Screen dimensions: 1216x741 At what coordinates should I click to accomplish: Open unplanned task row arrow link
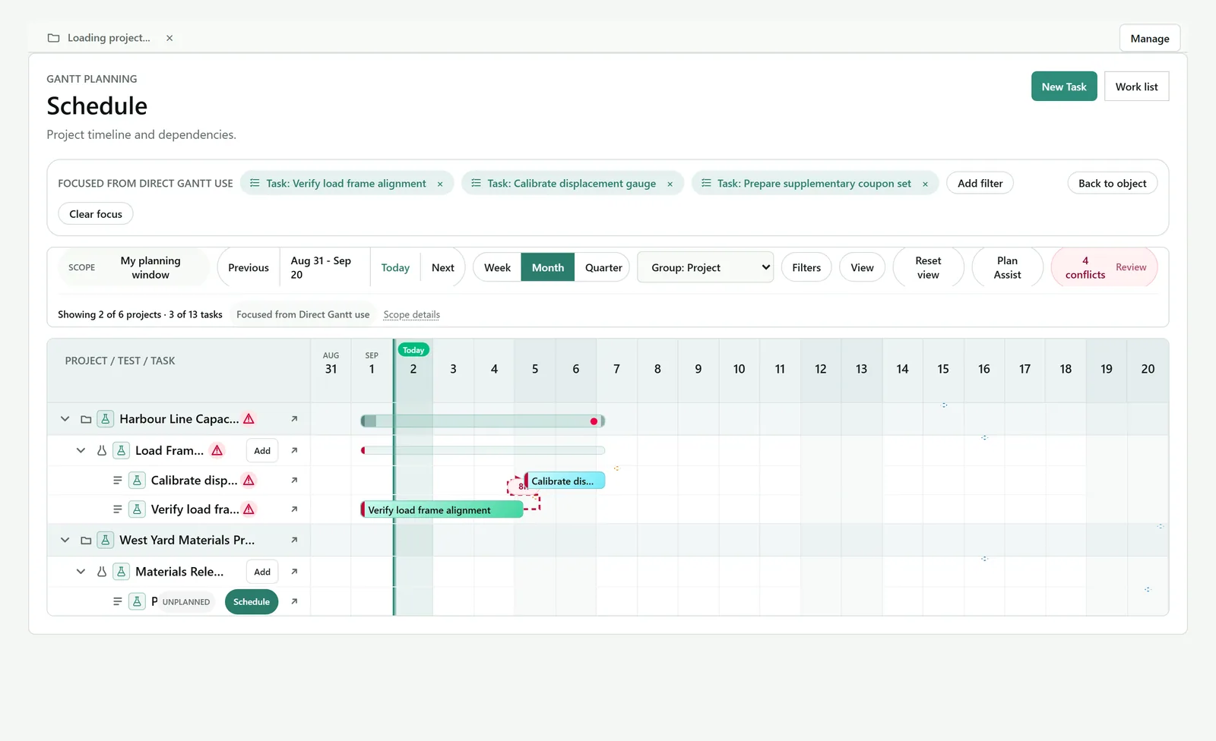pos(294,602)
